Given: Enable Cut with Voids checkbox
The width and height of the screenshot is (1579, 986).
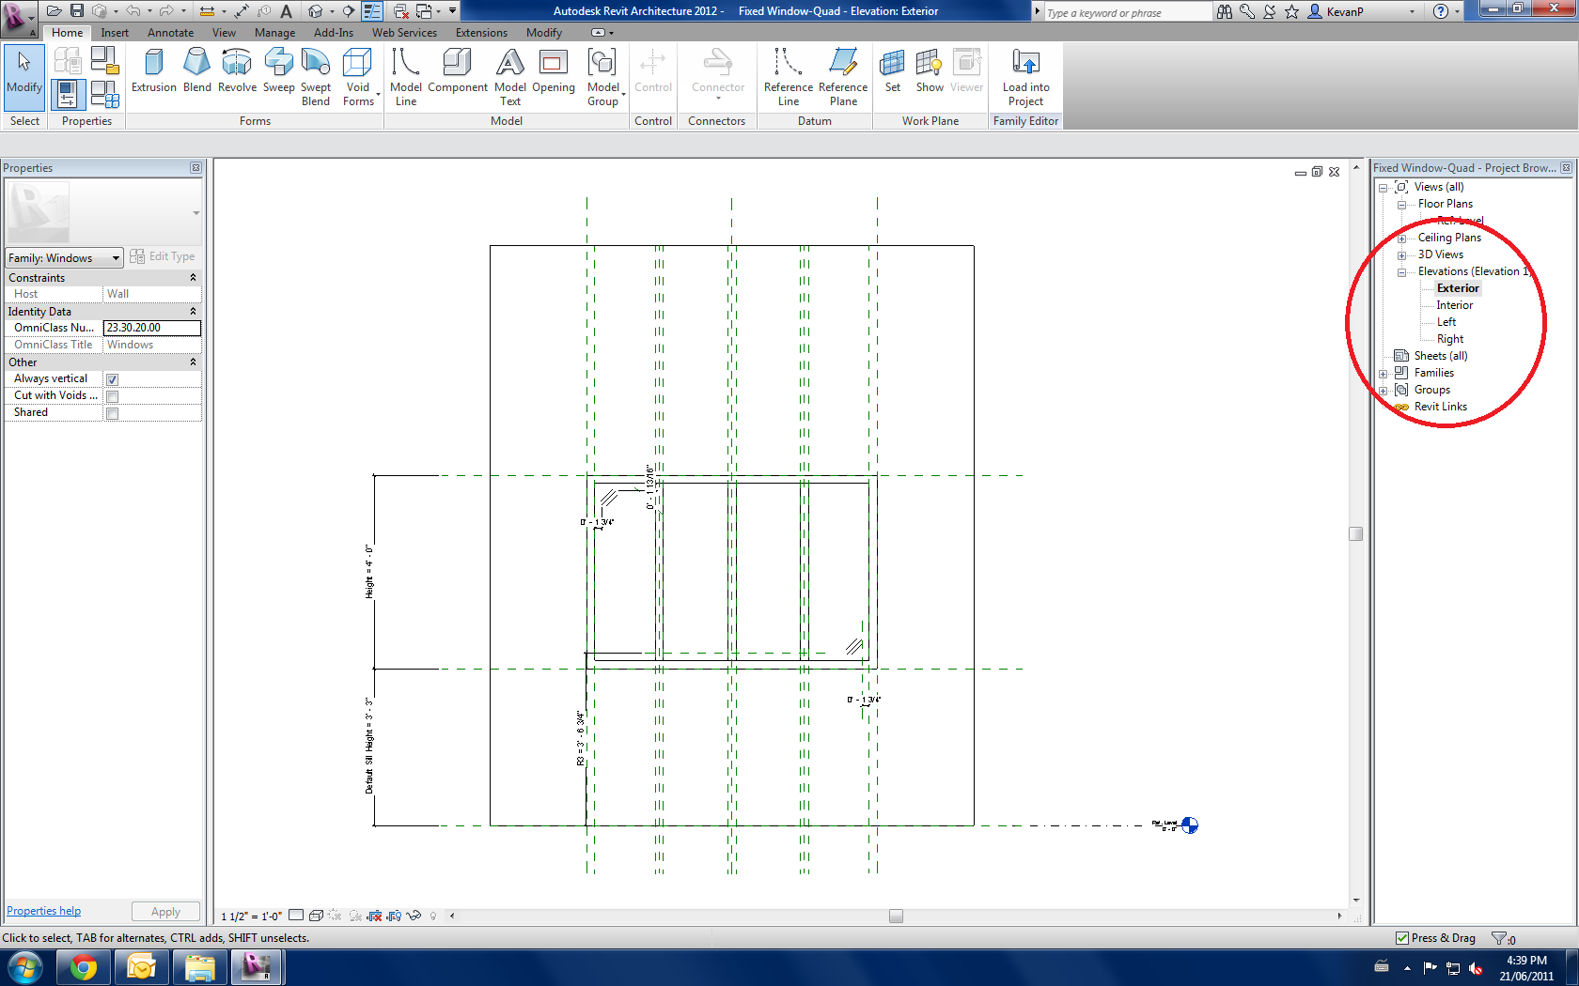Looking at the screenshot, I should (x=112, y=396).
